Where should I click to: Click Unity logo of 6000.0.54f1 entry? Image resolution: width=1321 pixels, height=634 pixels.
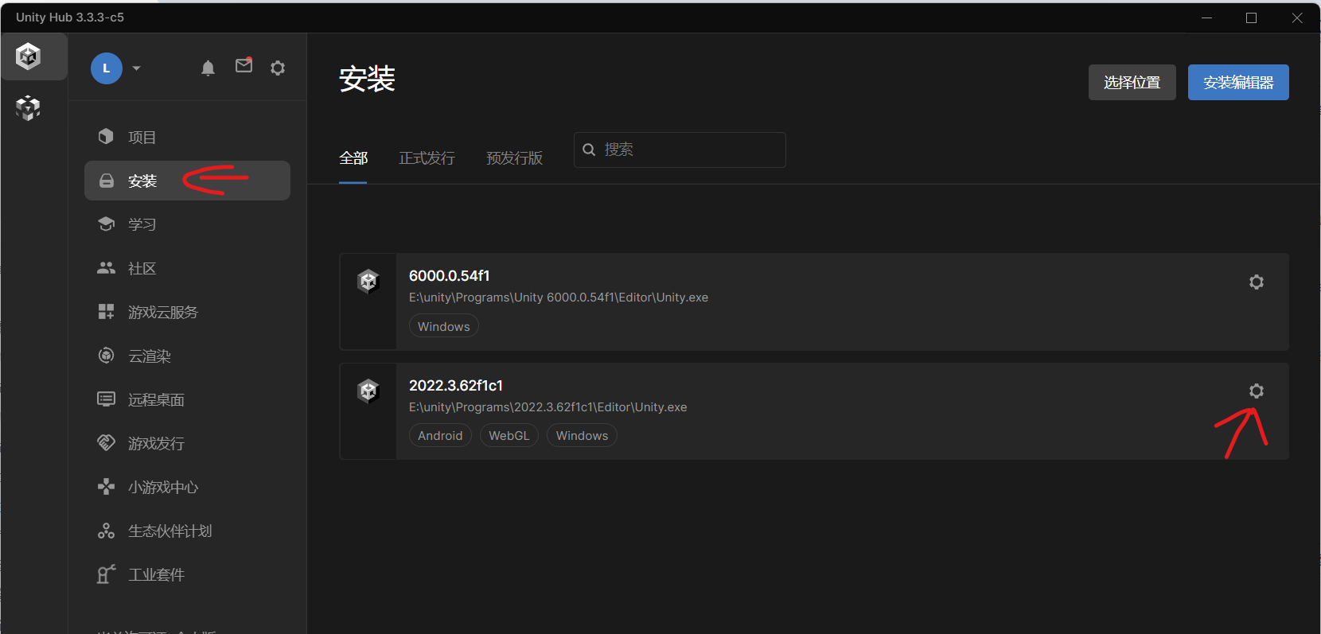point(368,281)
